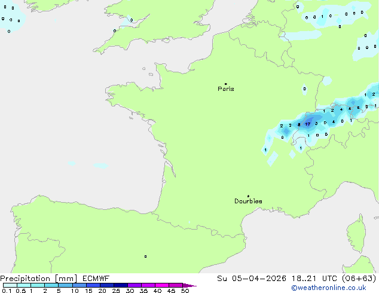Image resolution: width=379 pixels, height=293 pixels.
Task: Pick the 30 to 35 mm purple swatch
Action: pyautogui.click(x=135, y=285)
